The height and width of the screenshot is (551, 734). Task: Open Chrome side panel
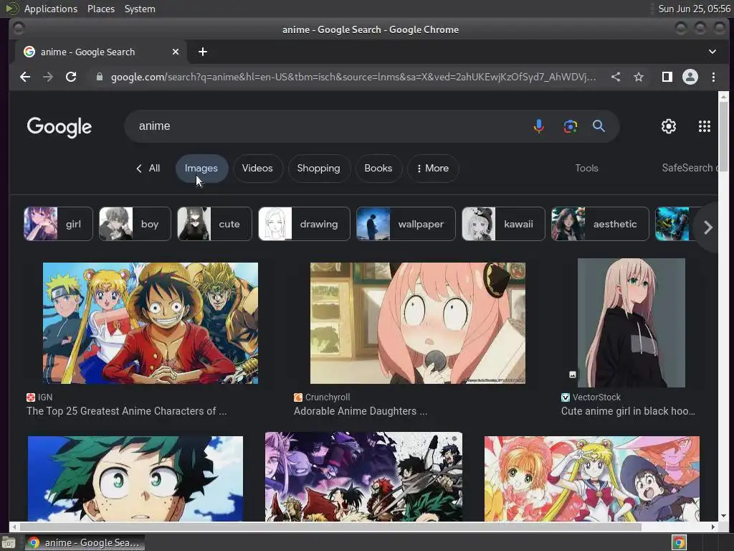(x=667, y=77)
